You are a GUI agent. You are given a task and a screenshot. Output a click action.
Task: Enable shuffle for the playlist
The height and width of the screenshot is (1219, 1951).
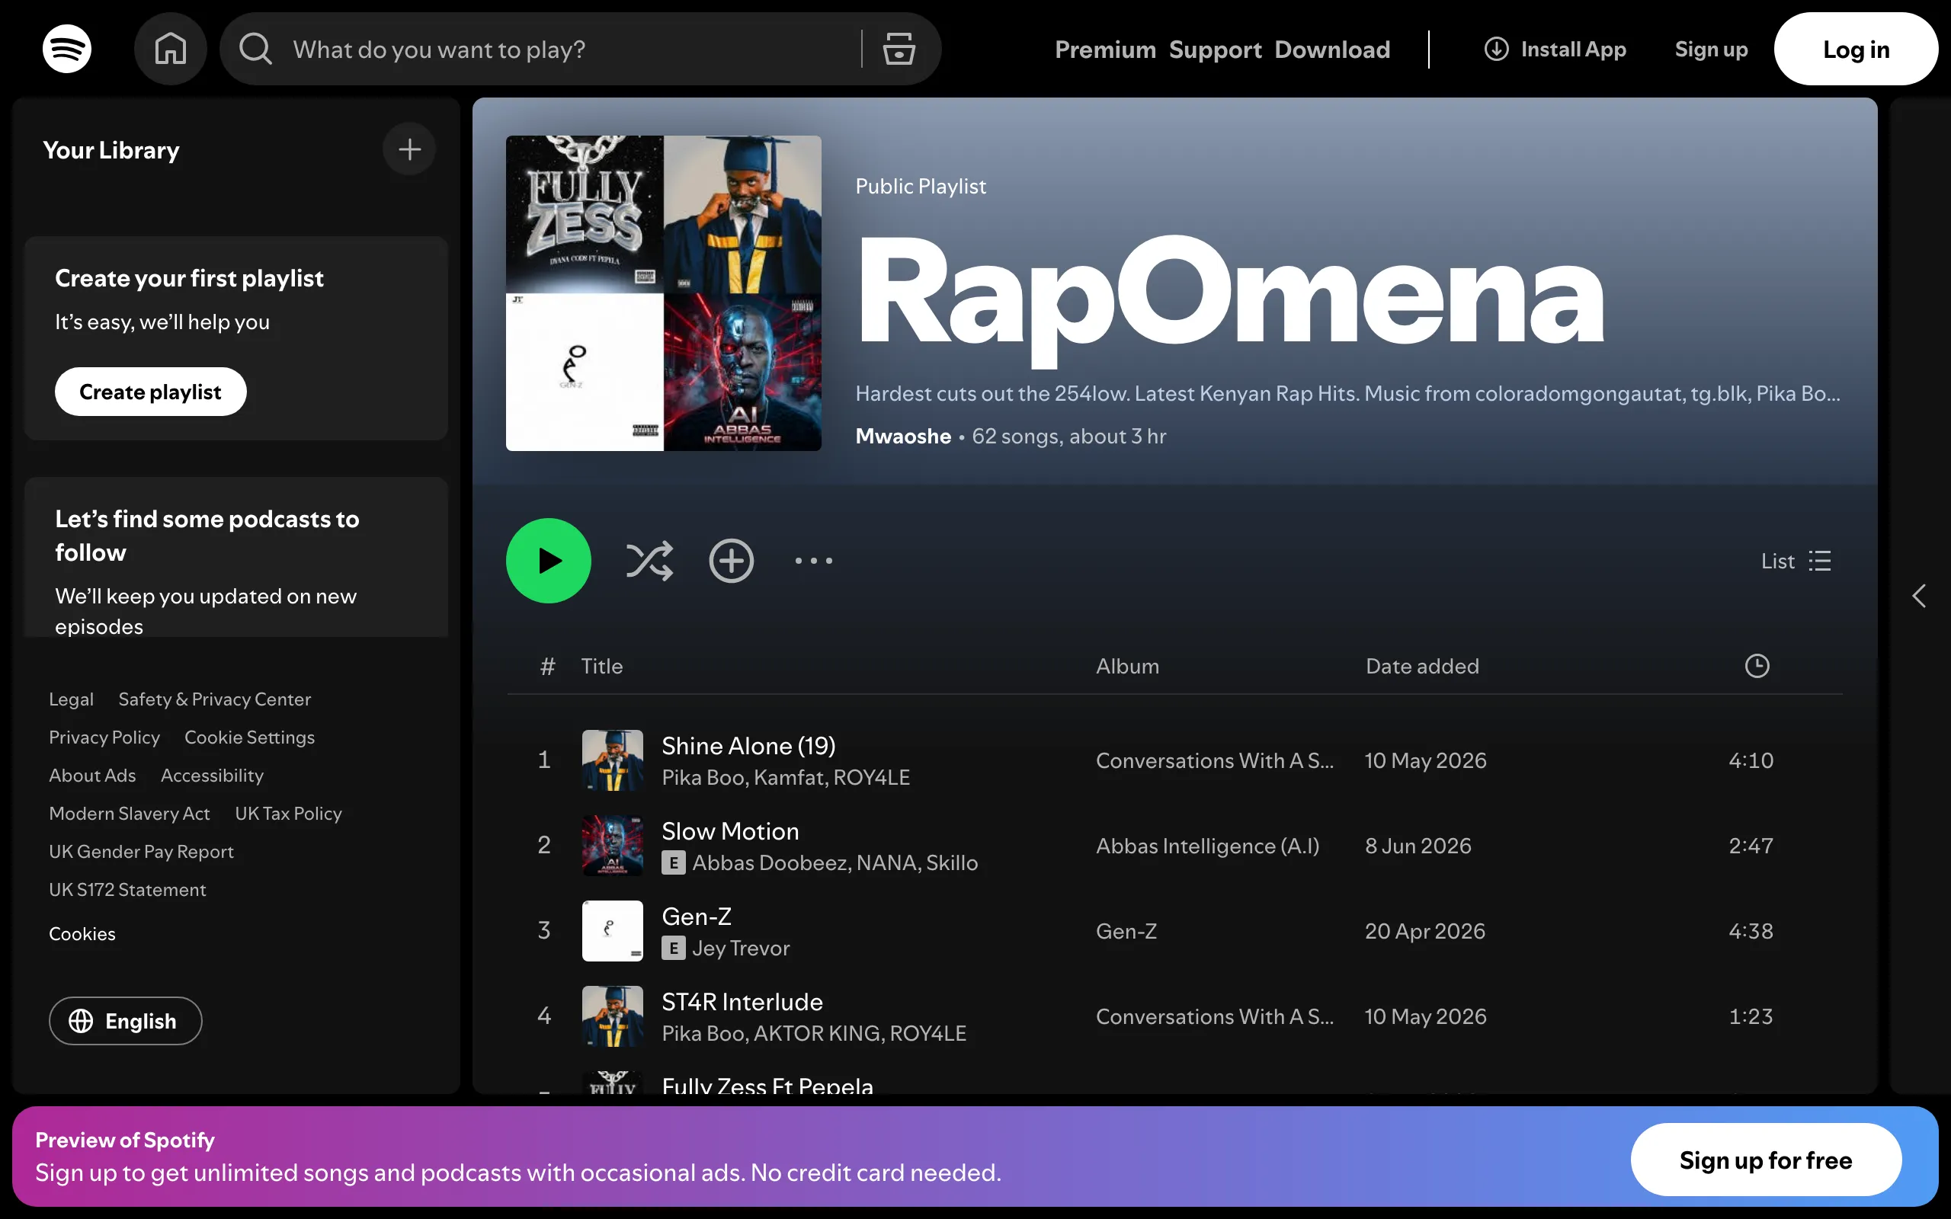(650, 560)
